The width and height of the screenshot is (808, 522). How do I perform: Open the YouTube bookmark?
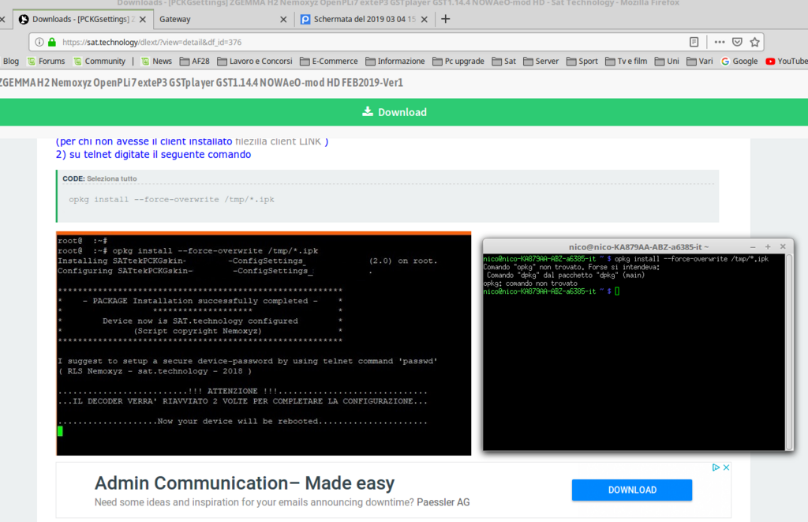click(787, 62)
